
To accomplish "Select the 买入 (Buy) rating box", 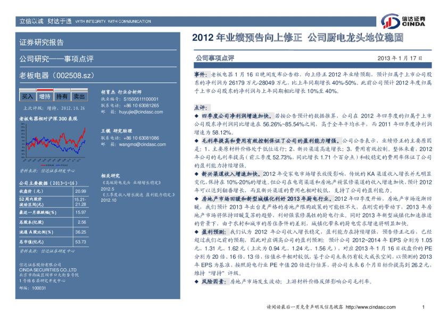I will click(27, 97).
